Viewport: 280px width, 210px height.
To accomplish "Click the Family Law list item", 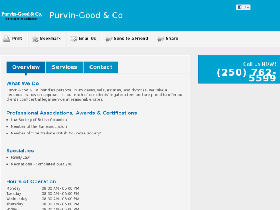I will 20,158.
